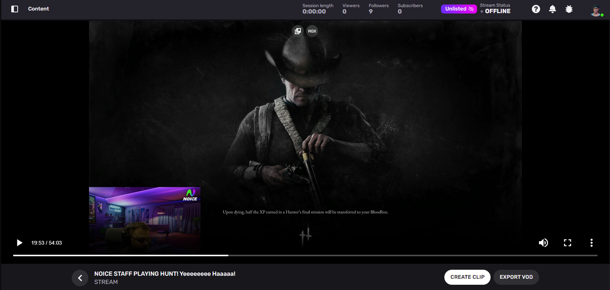The width and height of the screenshot is (610, 290).
Task: Click the RGX badge on video
Action: pos(312,31)
